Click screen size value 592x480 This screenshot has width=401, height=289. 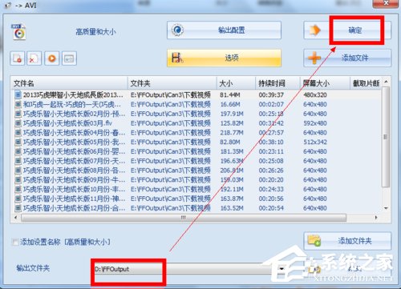point(315,123)
